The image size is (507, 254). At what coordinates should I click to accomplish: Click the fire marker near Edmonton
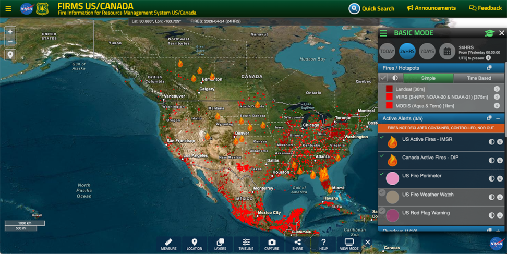click(212, 77)
